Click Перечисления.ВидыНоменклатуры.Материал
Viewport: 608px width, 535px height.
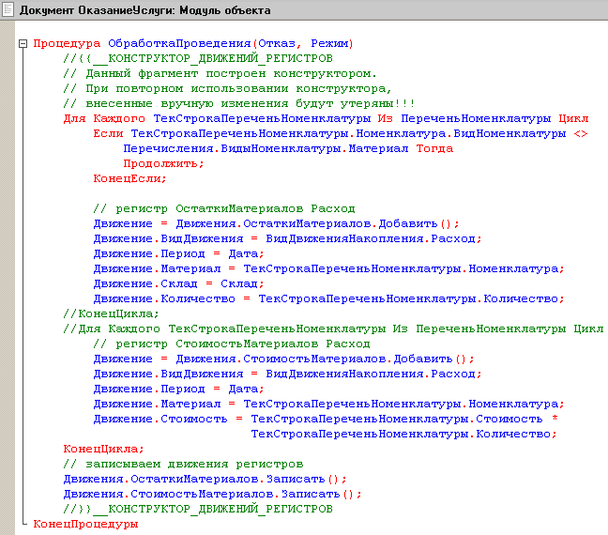pos(266,149)
